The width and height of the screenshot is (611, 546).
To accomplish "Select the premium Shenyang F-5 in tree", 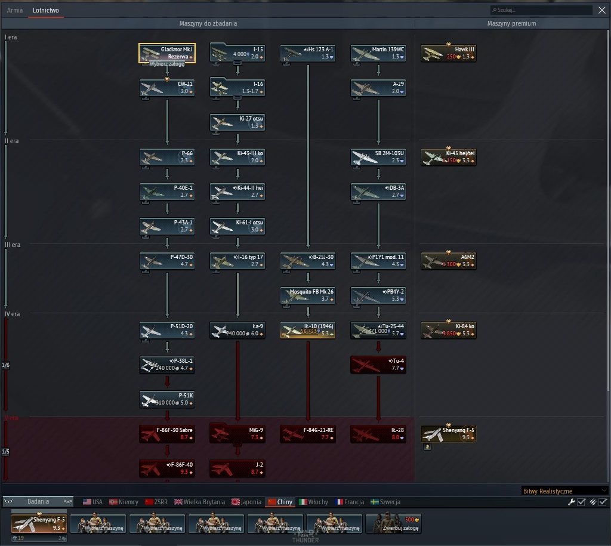I will click(x=449, y=434).
